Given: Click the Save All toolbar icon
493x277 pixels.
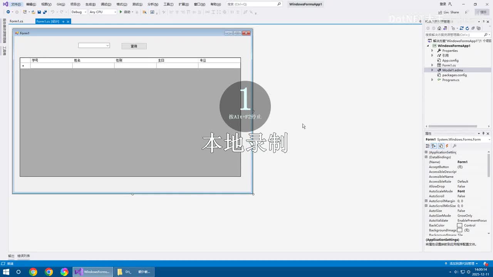Looking at the screenshot, I should [45, 12].
